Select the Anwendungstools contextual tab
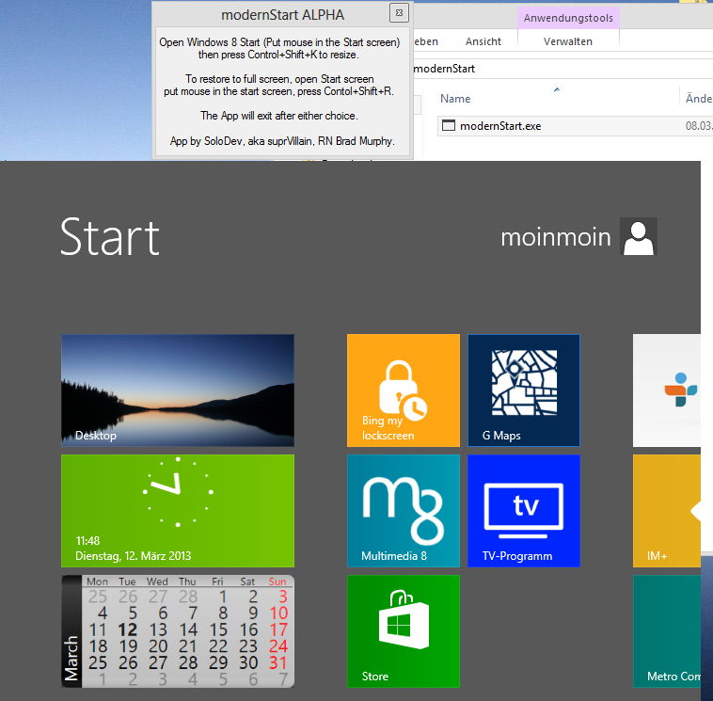 coord(568,18)
